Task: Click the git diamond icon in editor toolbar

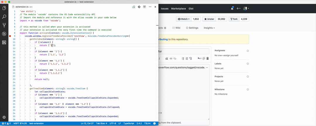Action: coord(139,7)
